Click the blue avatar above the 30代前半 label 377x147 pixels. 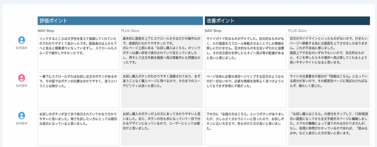[x=21, y=116]
